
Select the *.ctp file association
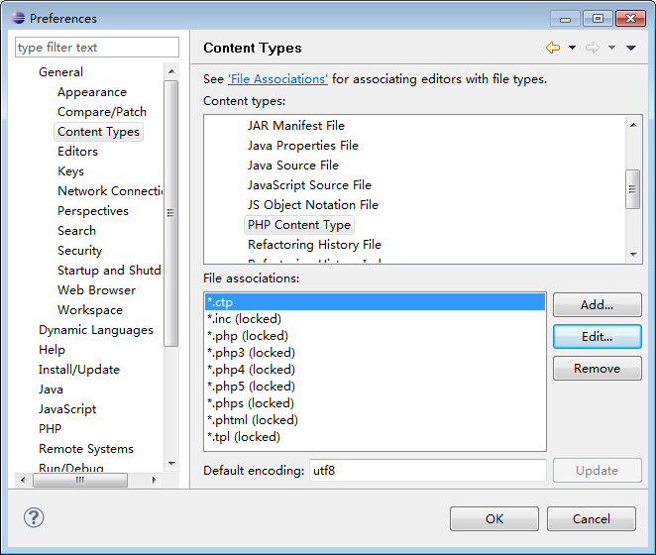tap(375, 302)
